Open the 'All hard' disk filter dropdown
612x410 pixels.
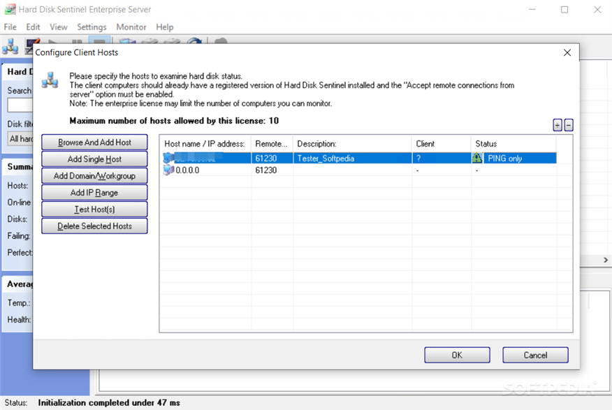21,138
